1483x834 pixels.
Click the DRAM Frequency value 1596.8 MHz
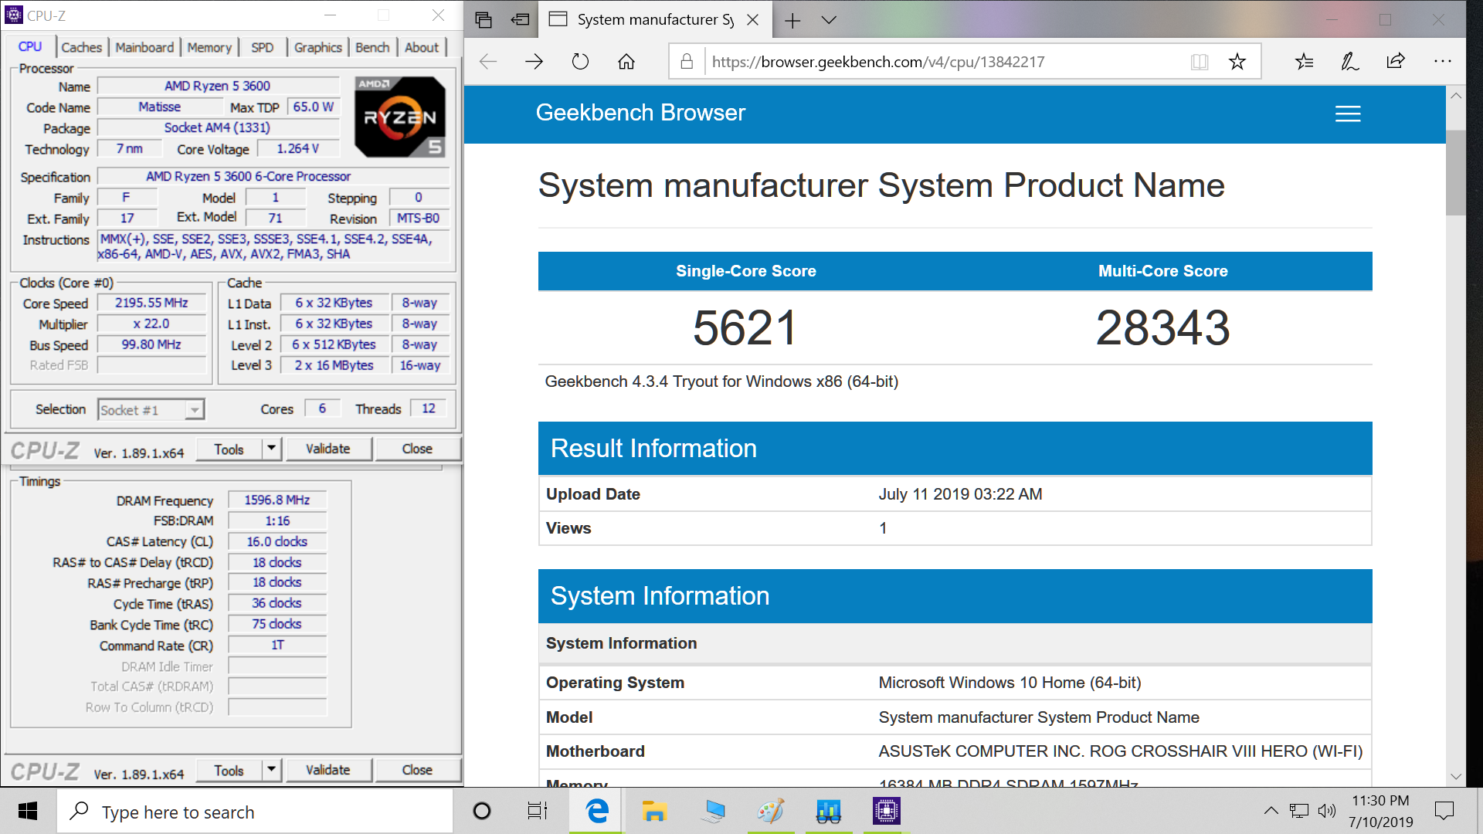coord(277,500)
